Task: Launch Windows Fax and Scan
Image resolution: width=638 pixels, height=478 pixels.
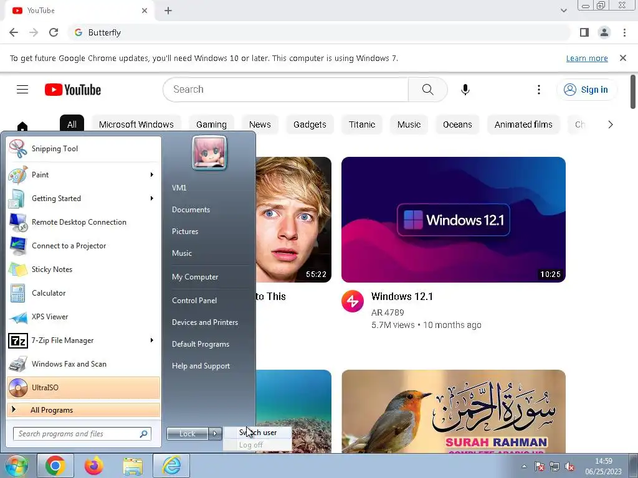Action: [x=83, y=363]
